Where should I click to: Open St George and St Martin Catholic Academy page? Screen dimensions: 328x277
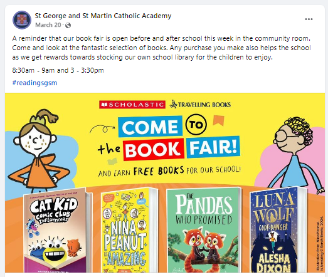[x=103, y=16]
